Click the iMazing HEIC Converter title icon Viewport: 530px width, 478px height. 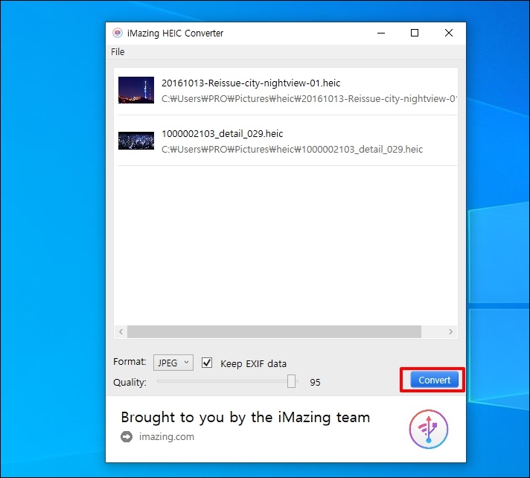[x=118, y=33]
